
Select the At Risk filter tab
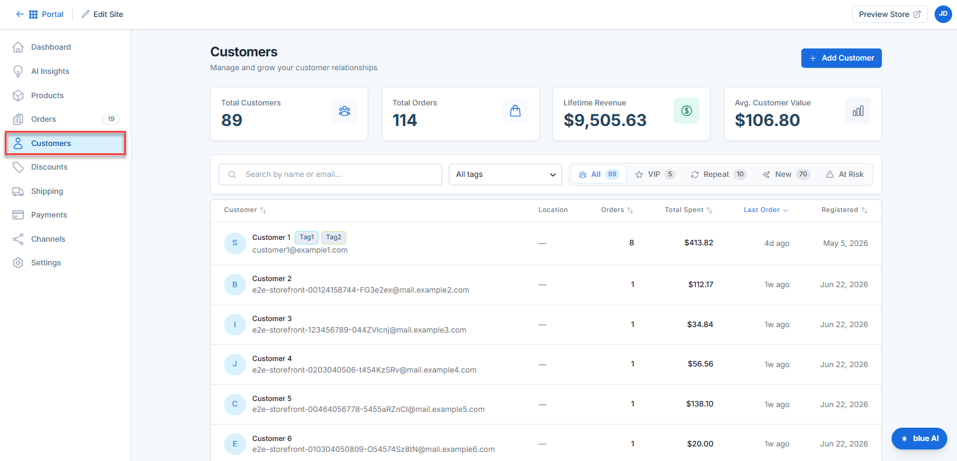[845, 174]
